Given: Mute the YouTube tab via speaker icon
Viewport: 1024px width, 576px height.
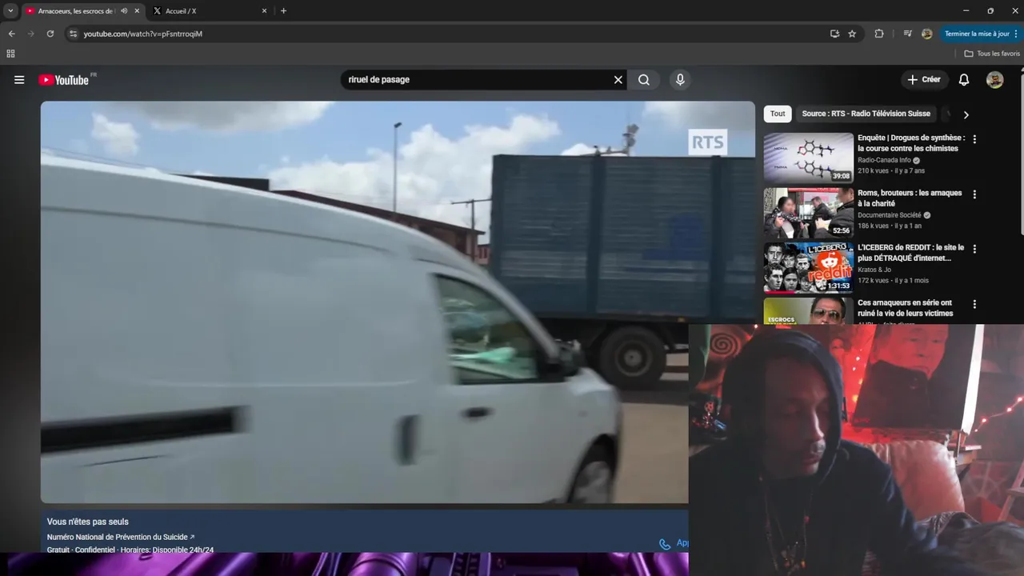Looking at the screenshot, I should pyautogui.click(x=124, y=11).
